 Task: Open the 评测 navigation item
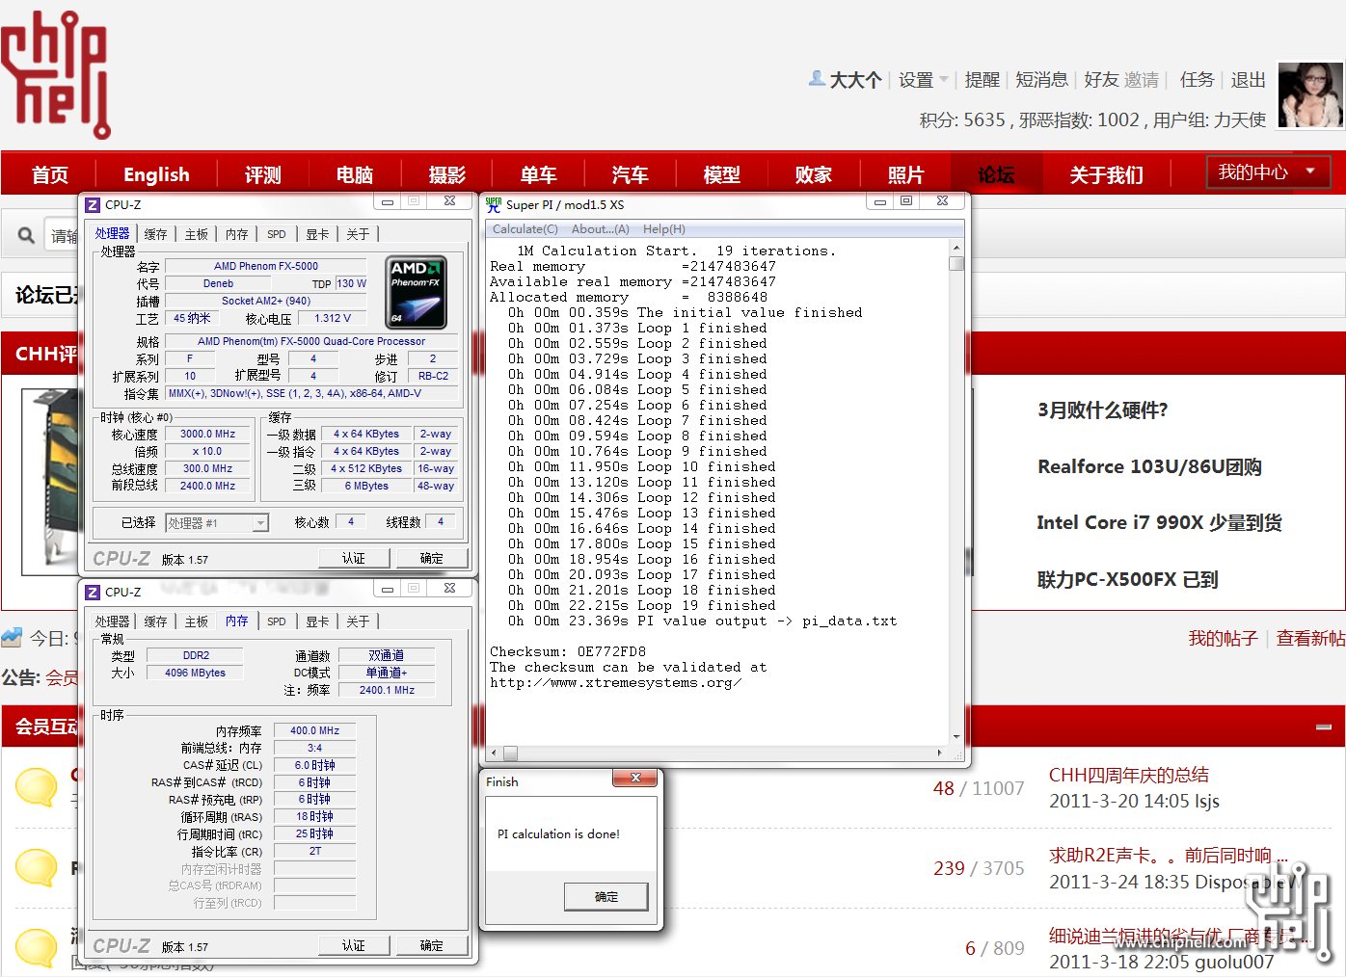coord(263,174)
